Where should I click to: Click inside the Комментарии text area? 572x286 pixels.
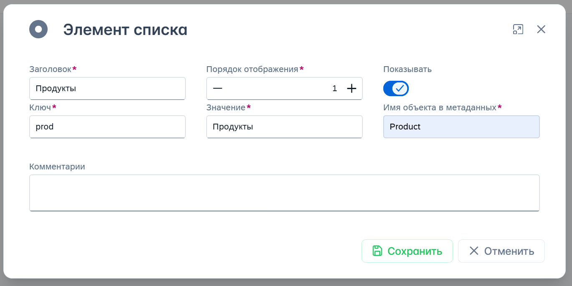pos(284,193)
